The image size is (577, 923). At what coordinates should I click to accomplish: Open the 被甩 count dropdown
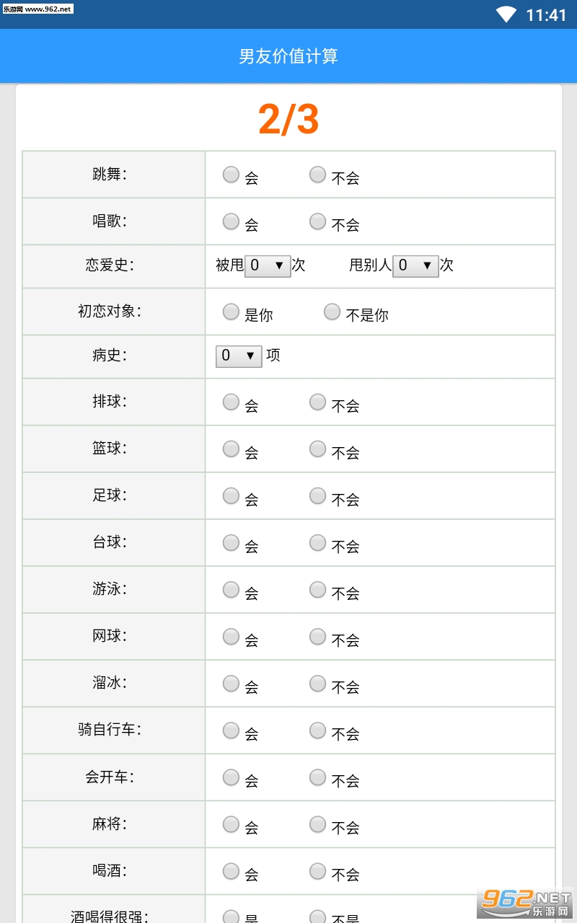268,265
